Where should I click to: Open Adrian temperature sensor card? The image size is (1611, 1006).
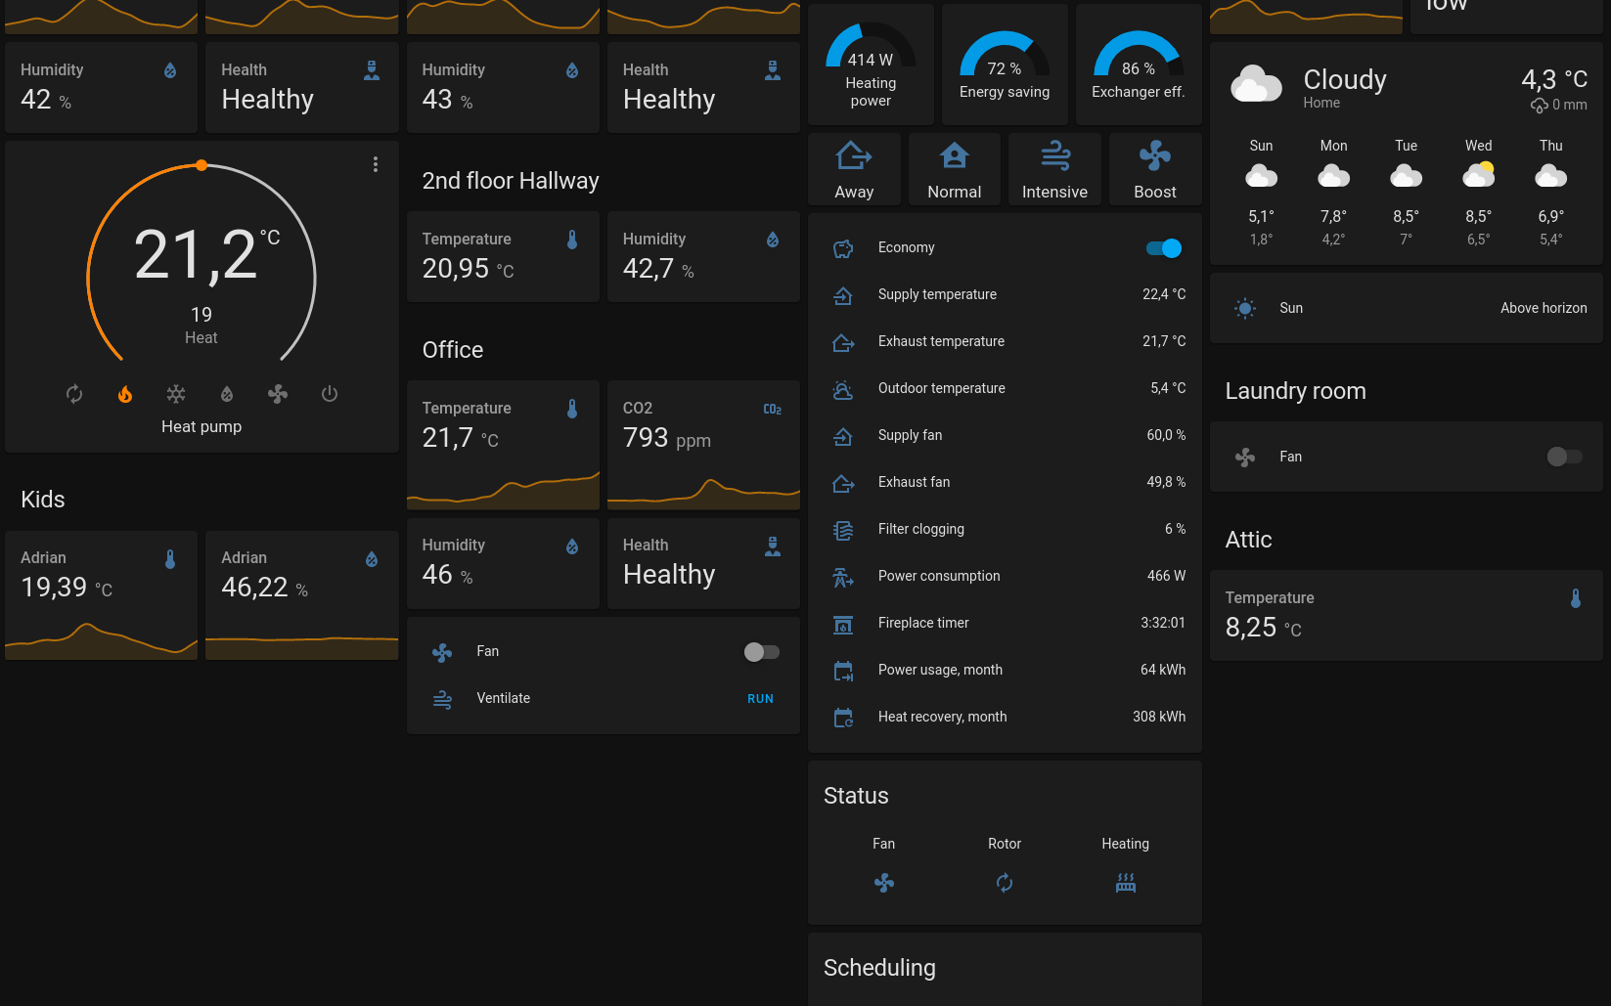(102, 595)
